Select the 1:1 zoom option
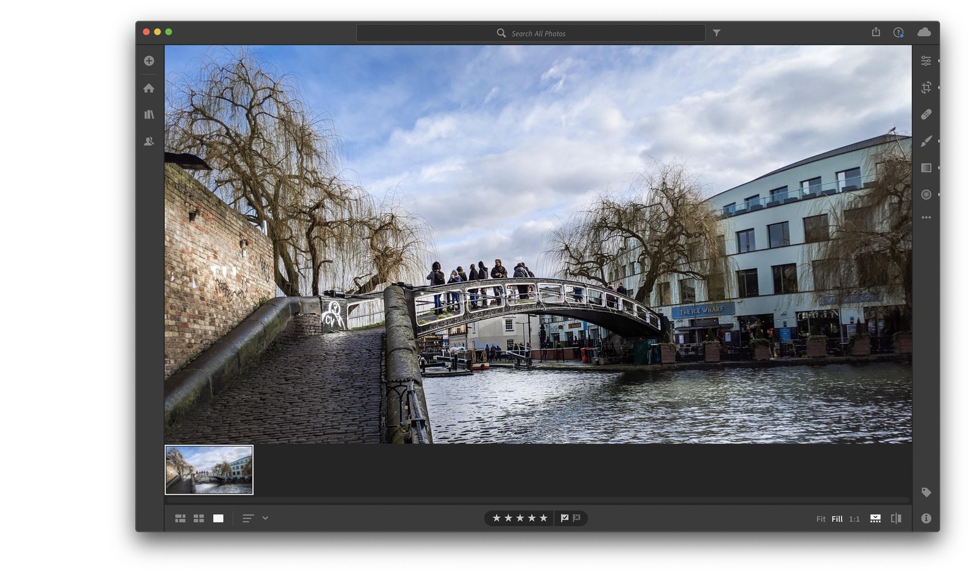Image resolution: width=971 pixels, height=573 pixels. pos(854,519)
